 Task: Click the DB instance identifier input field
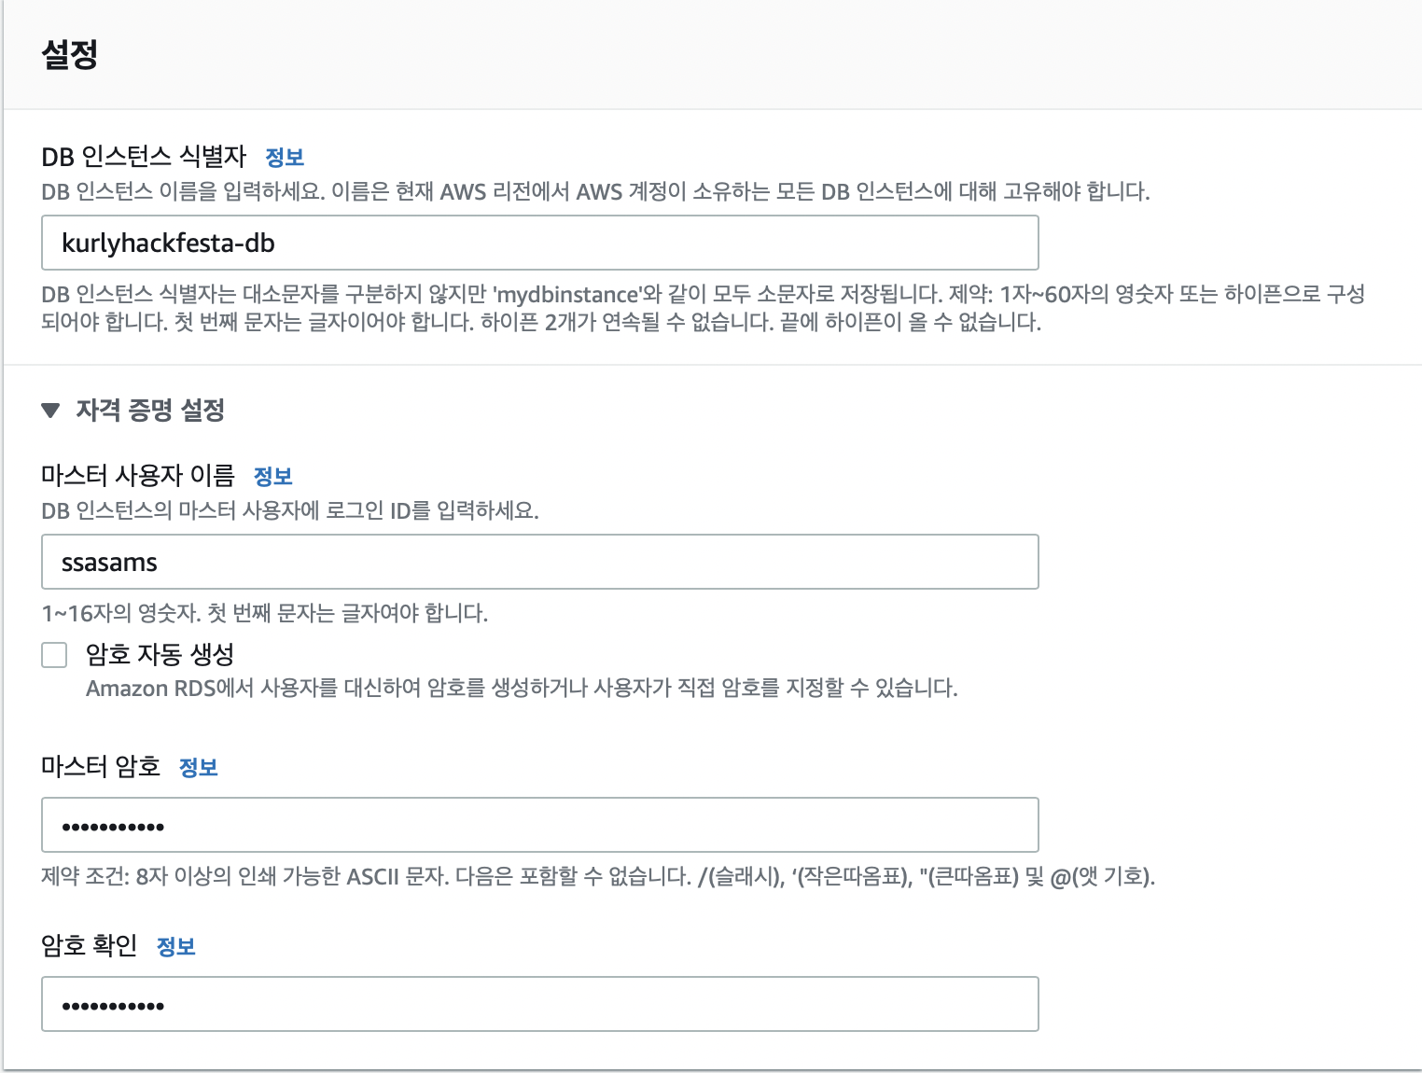coord(540,243)
